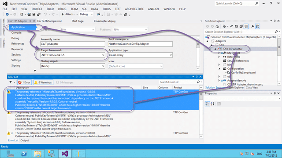Toggle Show All Files in Solution Explorer
This screenshot has height=158, width=282.
point(246,26)
